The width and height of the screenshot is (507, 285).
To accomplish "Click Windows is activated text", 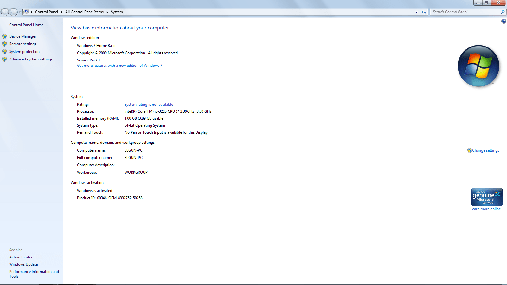I will [94, 191].
